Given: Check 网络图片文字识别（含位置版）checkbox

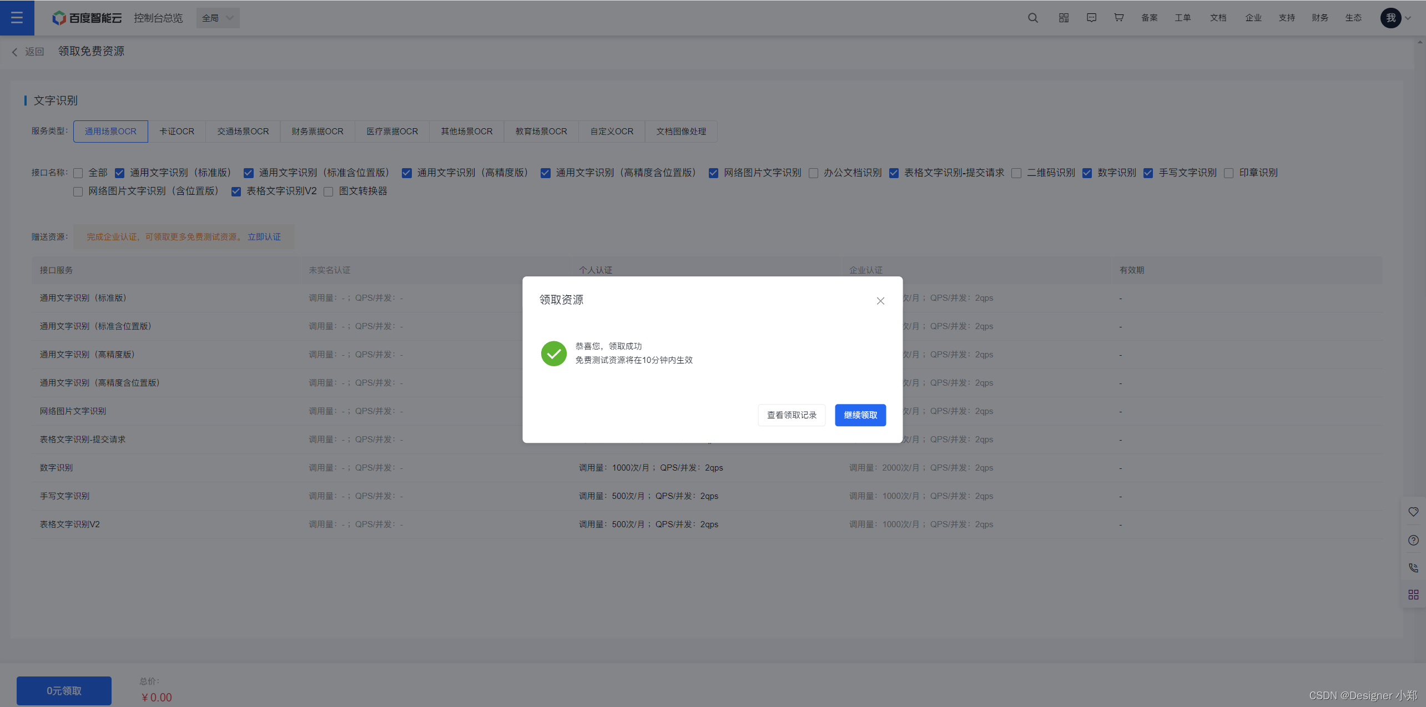Looking at the screenshot, I should point(78,191).
